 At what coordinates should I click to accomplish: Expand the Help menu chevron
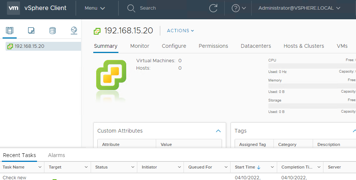tap(244, 8)
